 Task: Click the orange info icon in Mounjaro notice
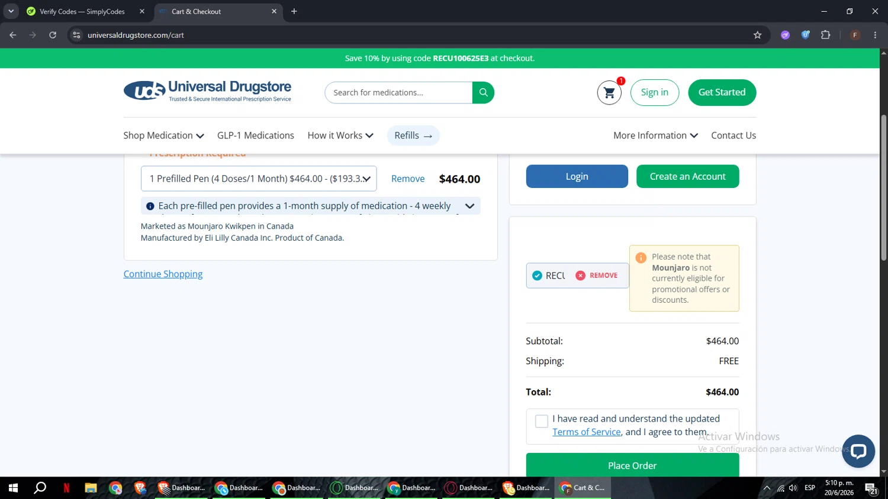pyautogui.click(x=641, y=258)
